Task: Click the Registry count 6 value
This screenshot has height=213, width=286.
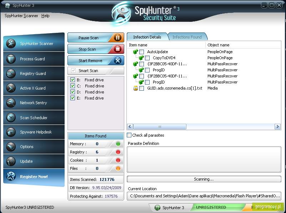Action: pyautogui.click(x=97, y=152)
